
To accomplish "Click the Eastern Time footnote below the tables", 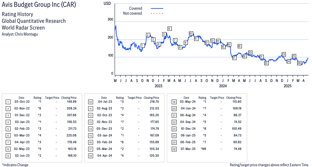I will point(269,165).
